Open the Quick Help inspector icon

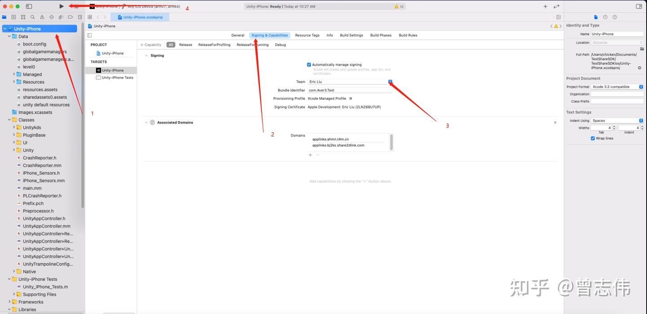615,17
